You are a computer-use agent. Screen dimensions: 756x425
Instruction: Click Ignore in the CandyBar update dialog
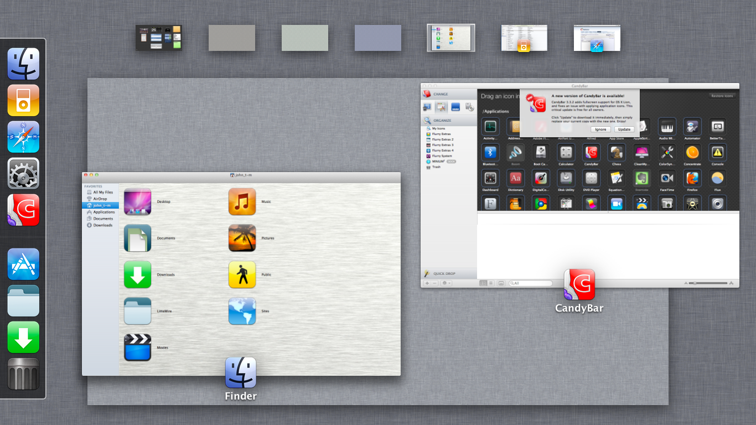pyautogui.click(x=600, y=129)
